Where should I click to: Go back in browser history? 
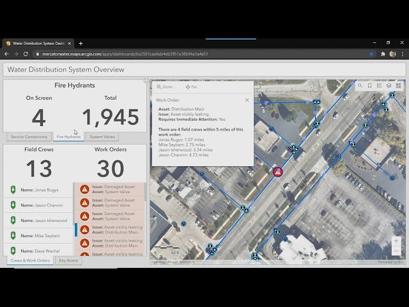[6, 54]
